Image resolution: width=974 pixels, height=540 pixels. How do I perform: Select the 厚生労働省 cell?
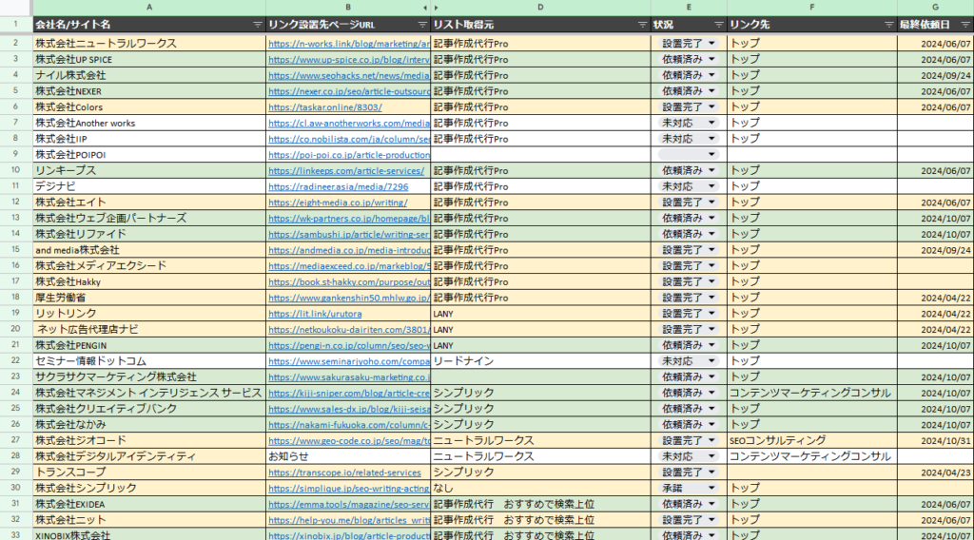pos(148,298)
